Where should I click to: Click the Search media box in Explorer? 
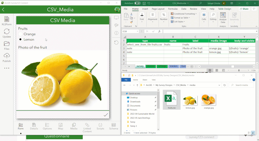pyautogui.click(x=242, y=85)
